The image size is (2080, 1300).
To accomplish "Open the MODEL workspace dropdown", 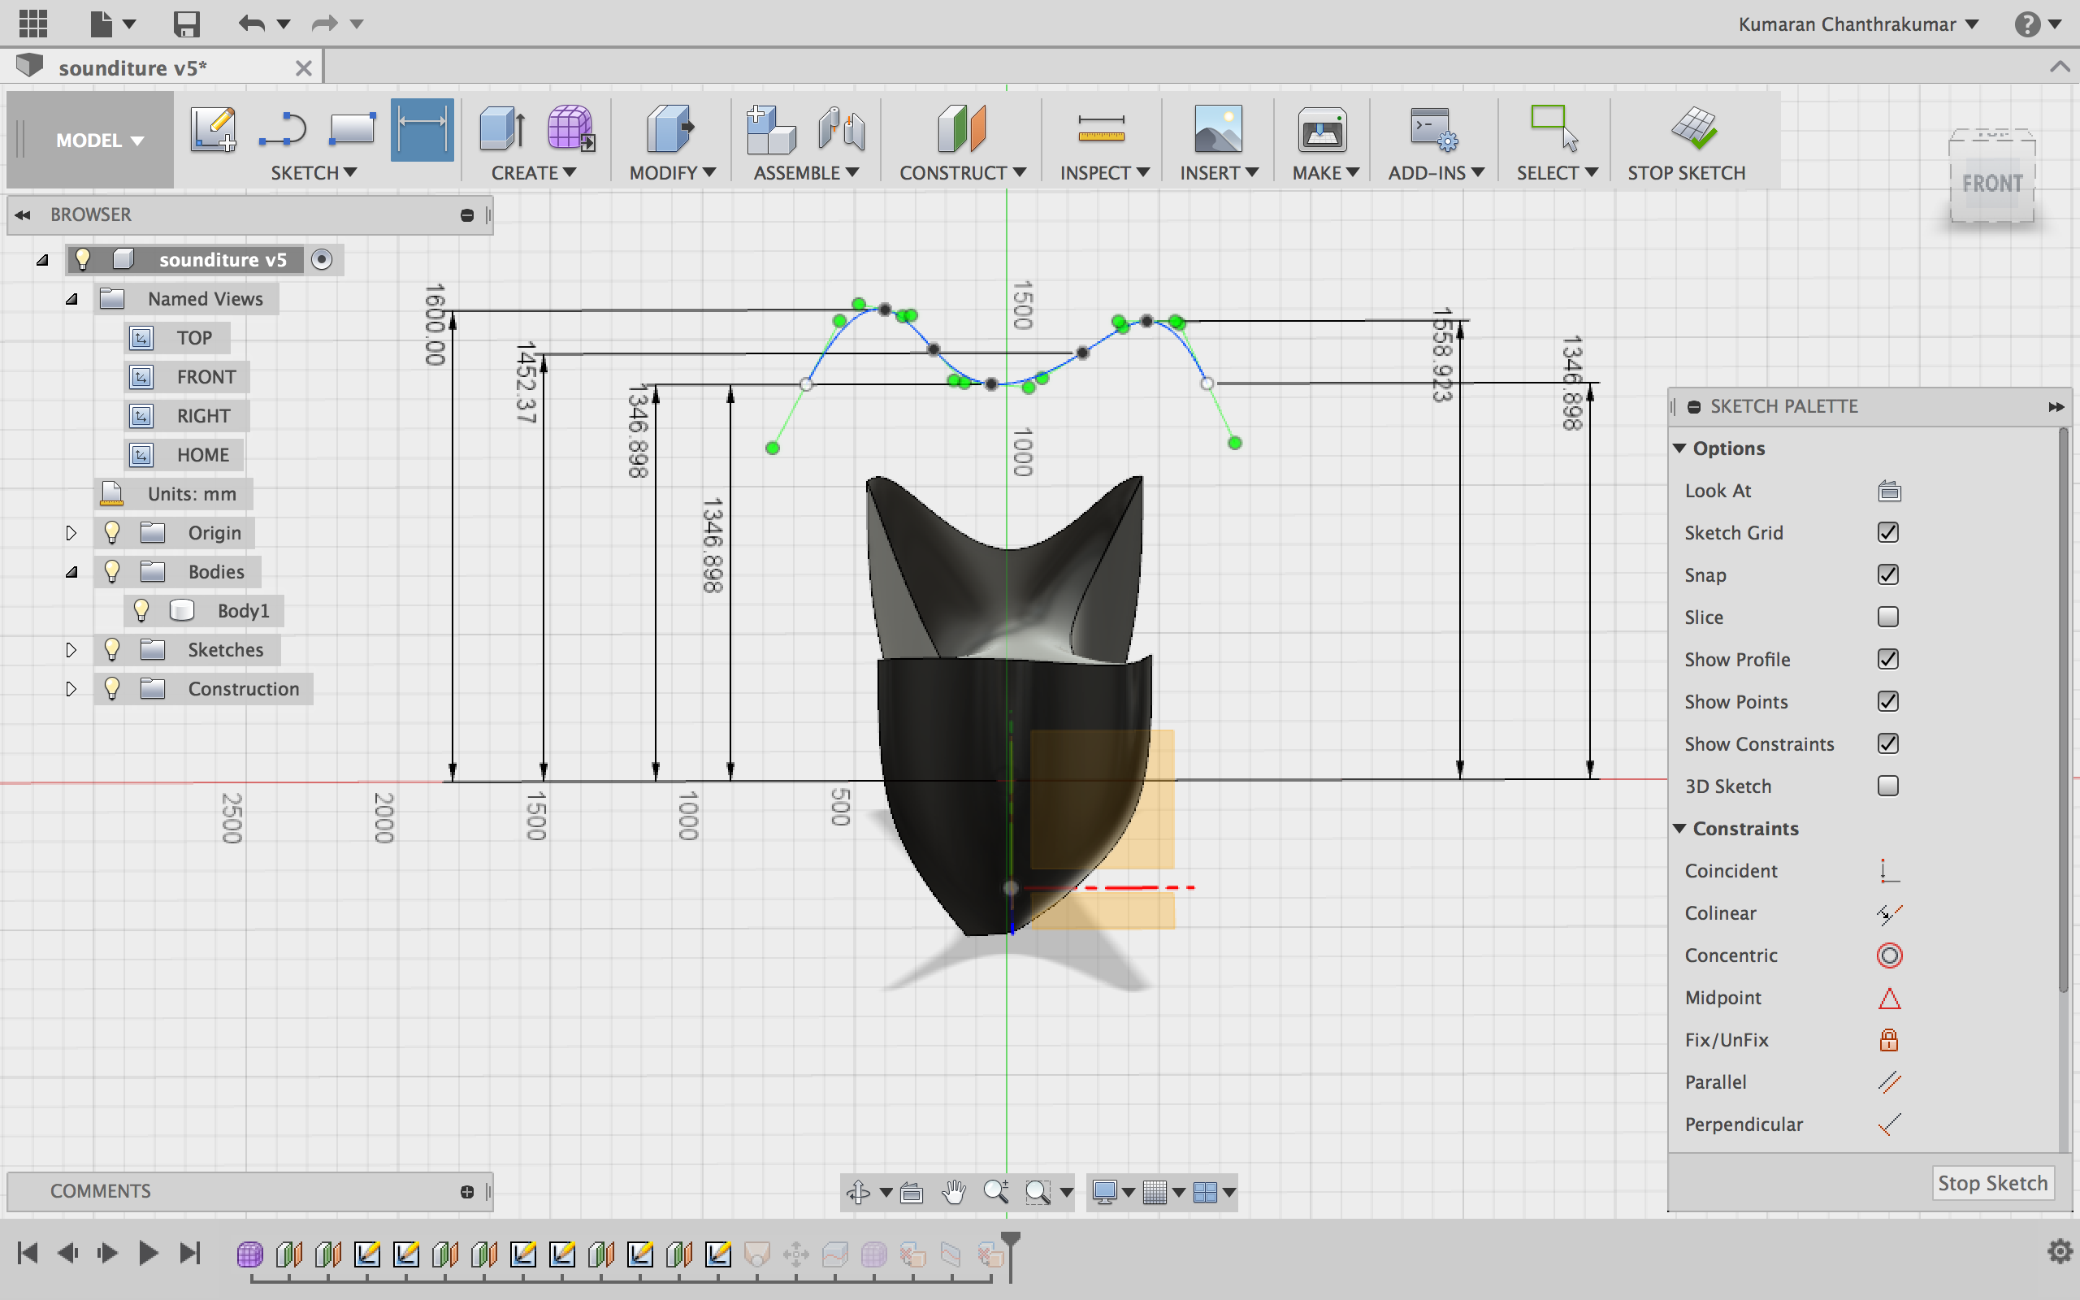I will pos(99,140).
